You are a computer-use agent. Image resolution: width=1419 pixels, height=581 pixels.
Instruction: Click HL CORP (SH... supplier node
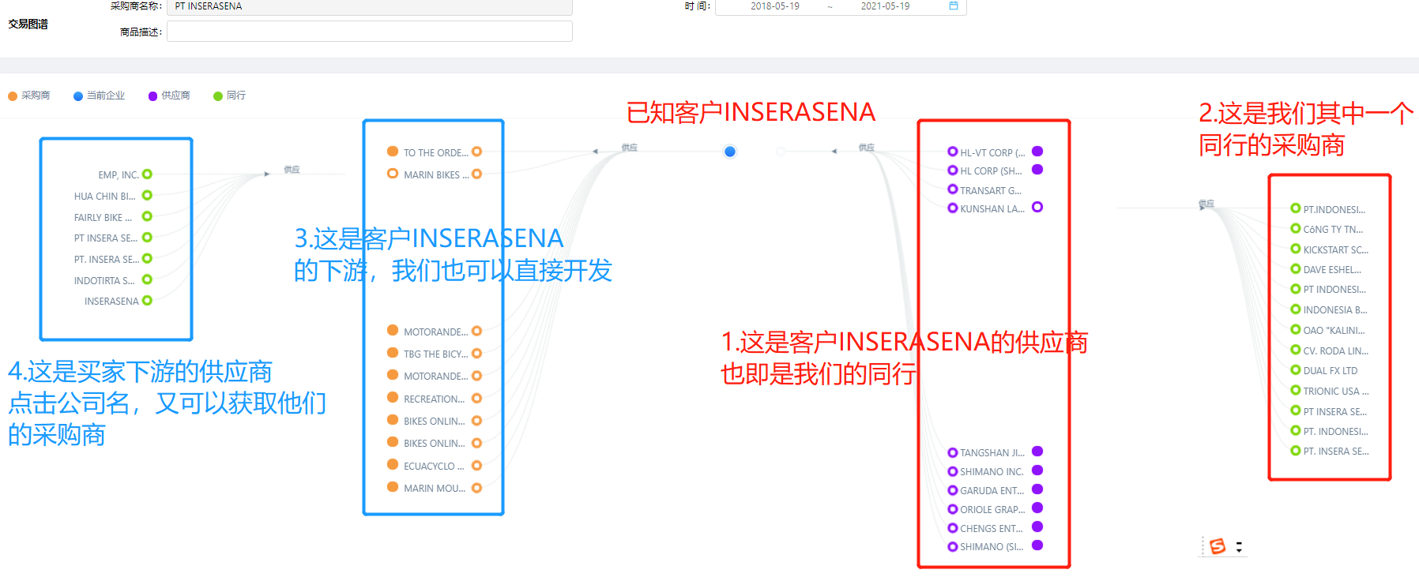(953, 171)
